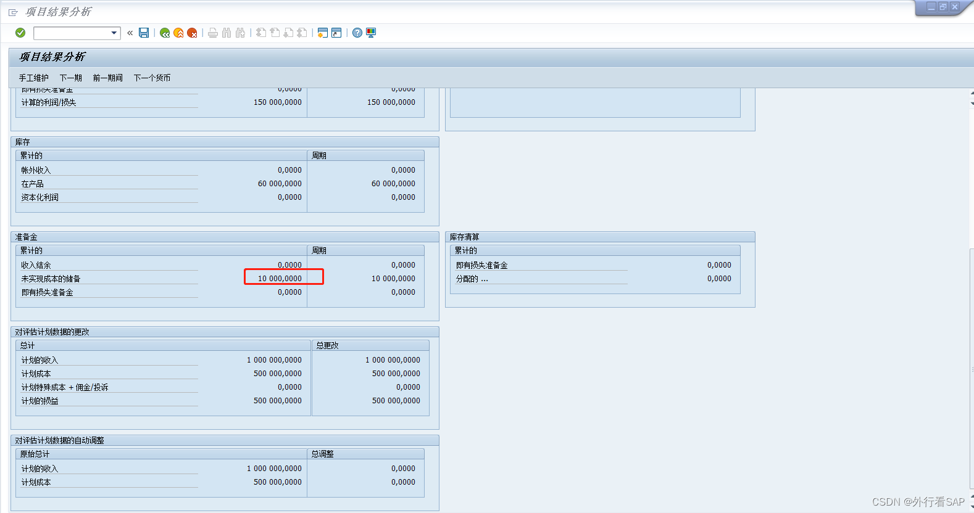Go back with the green Back icon
Screen dimensions: 974x513
(165, 33)
